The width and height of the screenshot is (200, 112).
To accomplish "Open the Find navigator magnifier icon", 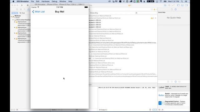I will tap(24, 9).
